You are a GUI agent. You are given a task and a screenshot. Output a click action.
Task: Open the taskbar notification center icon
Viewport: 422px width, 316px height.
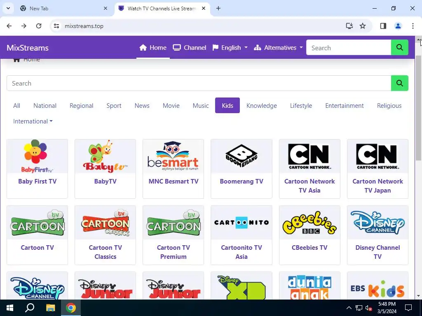[x=408, y=308]
